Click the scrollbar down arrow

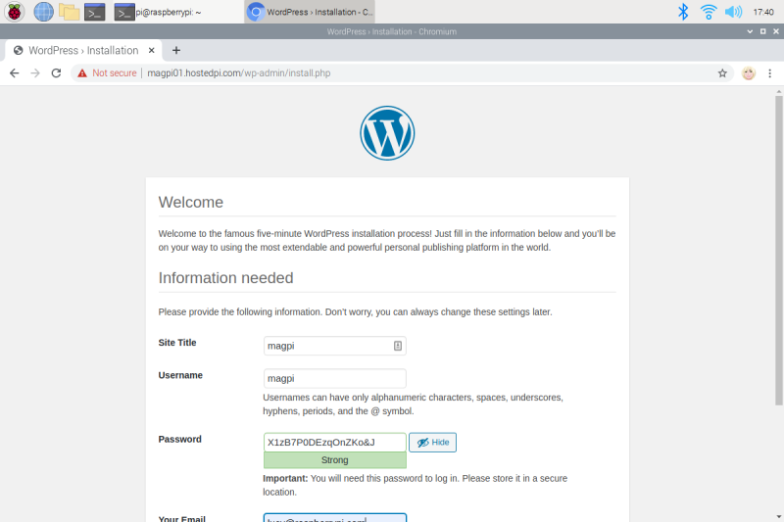(778, 516)
